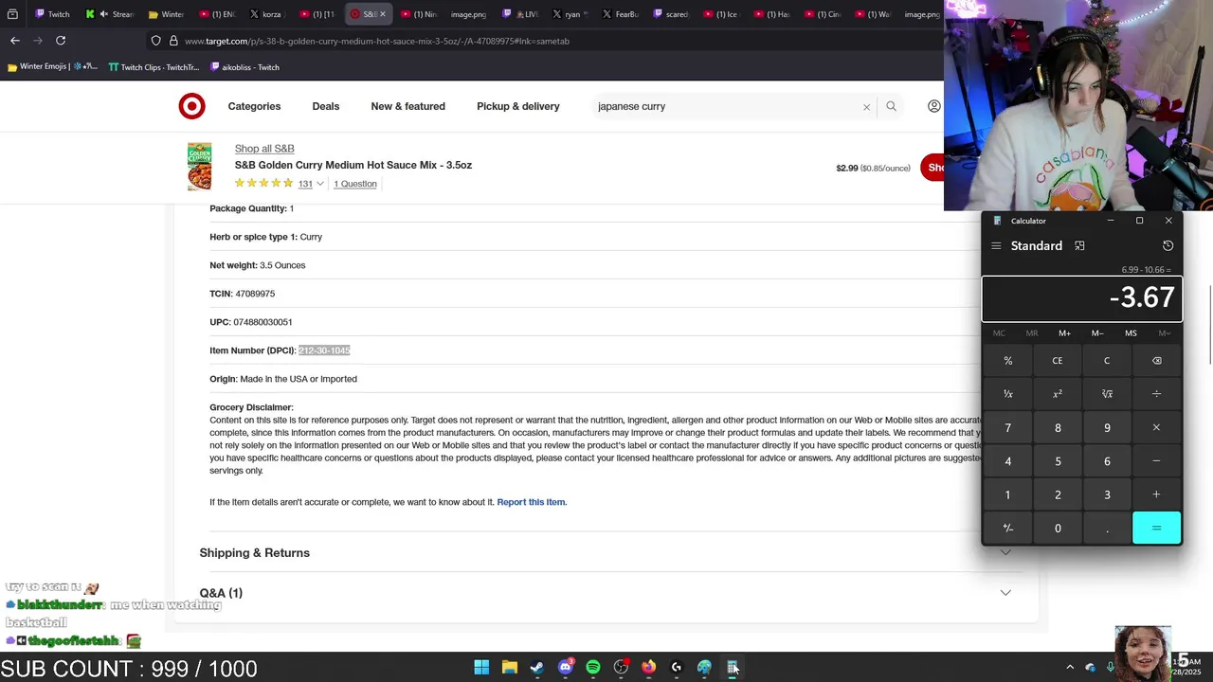Click the Report this item link
Screen dimensions: 1213x682
tap(532, 502)
